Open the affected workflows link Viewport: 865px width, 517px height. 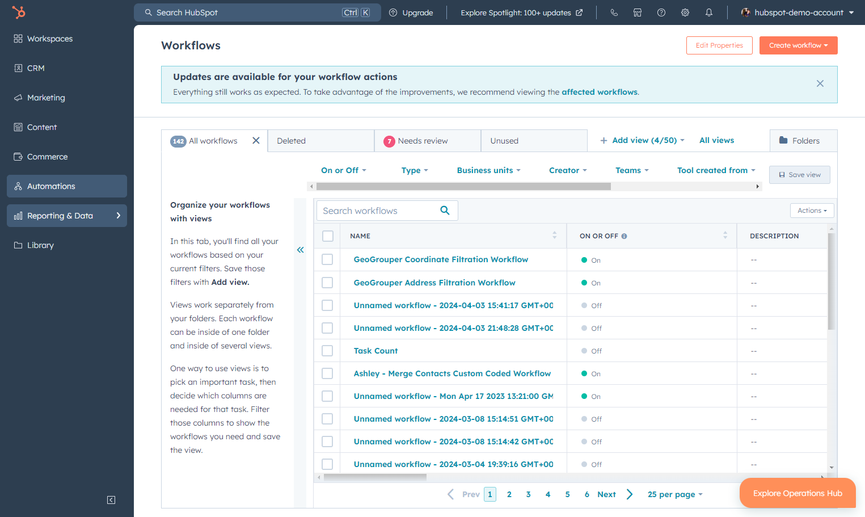pos(600,92)
